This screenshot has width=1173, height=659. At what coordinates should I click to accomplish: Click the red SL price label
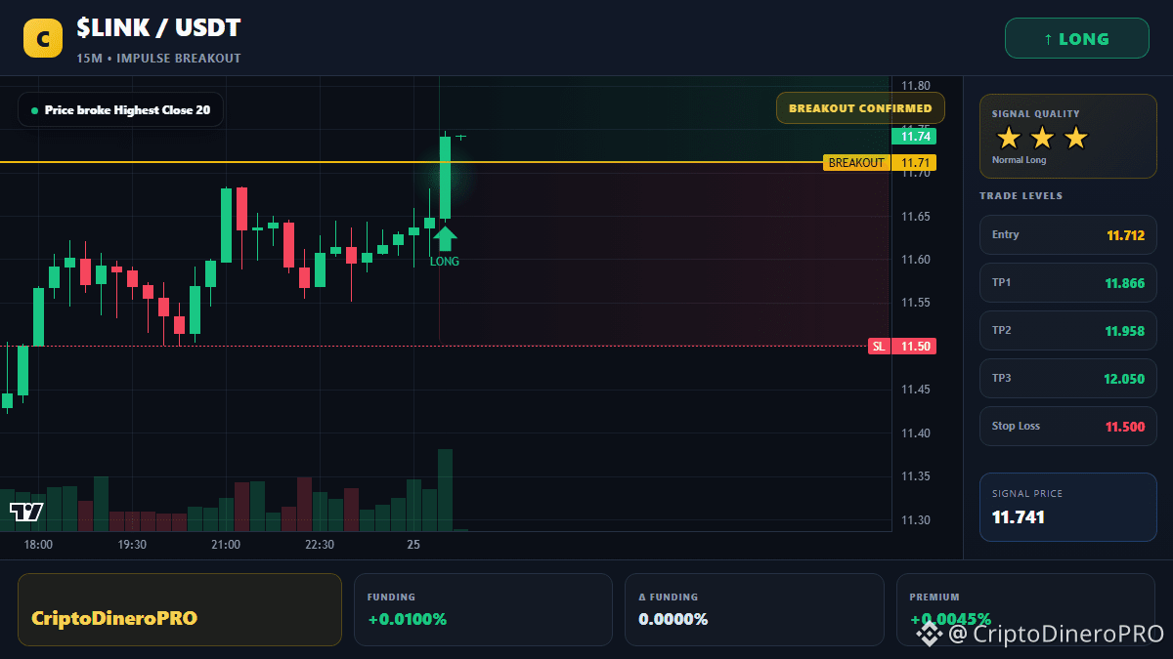pos(901,346)
